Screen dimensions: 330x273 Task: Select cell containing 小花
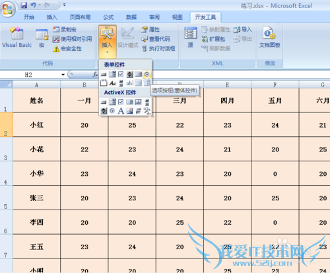(36, 149)
